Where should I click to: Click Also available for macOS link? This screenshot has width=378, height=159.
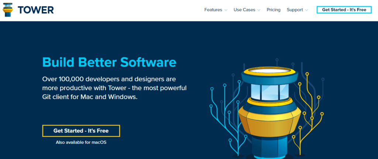coord(81,142)
